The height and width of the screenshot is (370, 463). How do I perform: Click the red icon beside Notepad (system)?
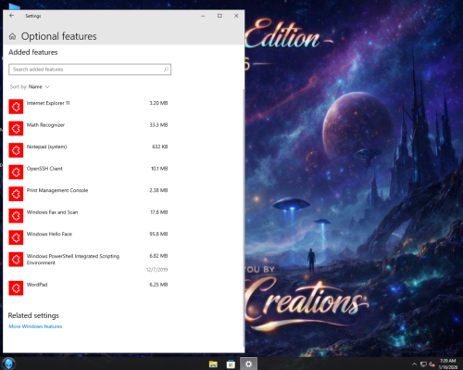tap(16, 150)
